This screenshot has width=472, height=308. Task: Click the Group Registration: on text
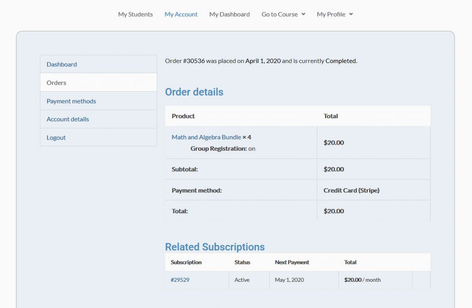(223, 149)
